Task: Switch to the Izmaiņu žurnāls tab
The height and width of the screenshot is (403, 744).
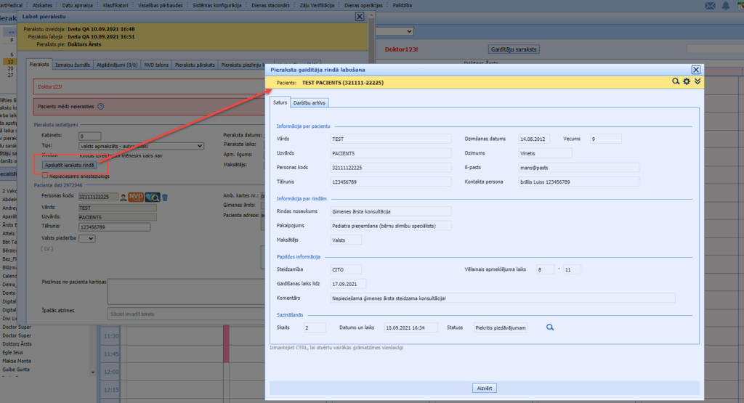Action: pyautogui.click(x=73, y=65)
